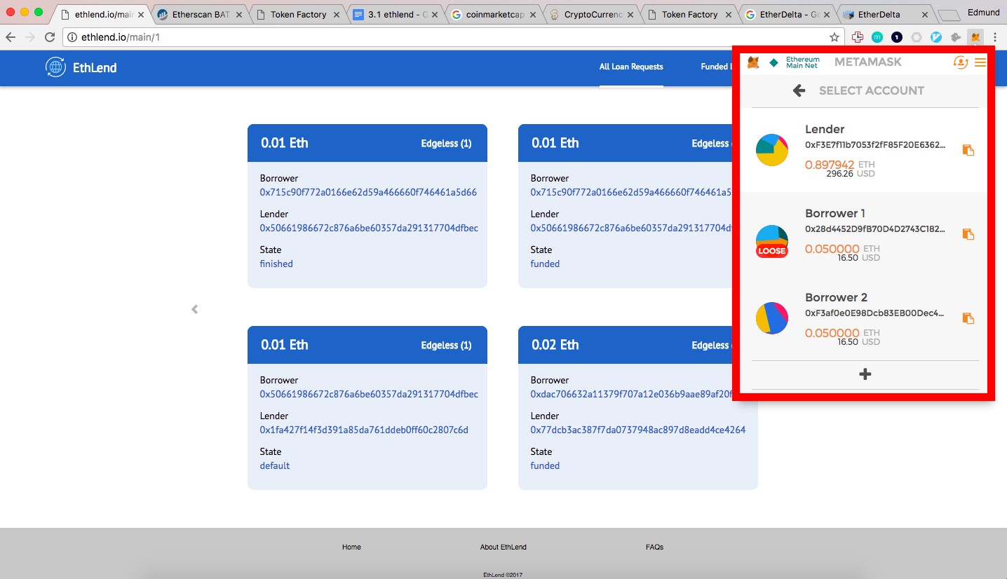
Task: Click the teal 'm' extension icon
Action: point(877,37)
